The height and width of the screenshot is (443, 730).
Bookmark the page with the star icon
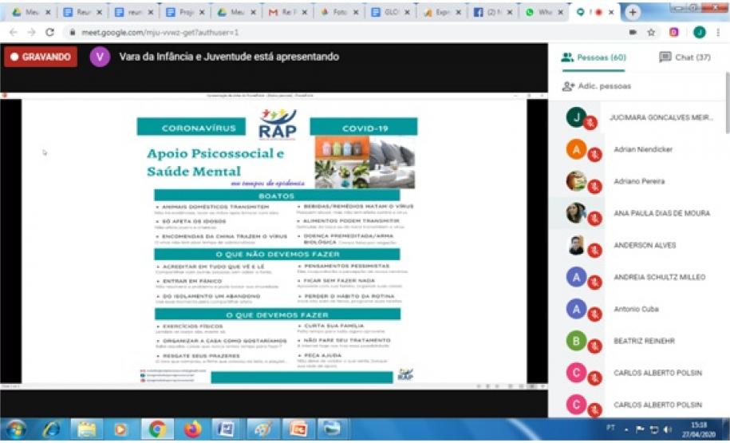(651, 32)
